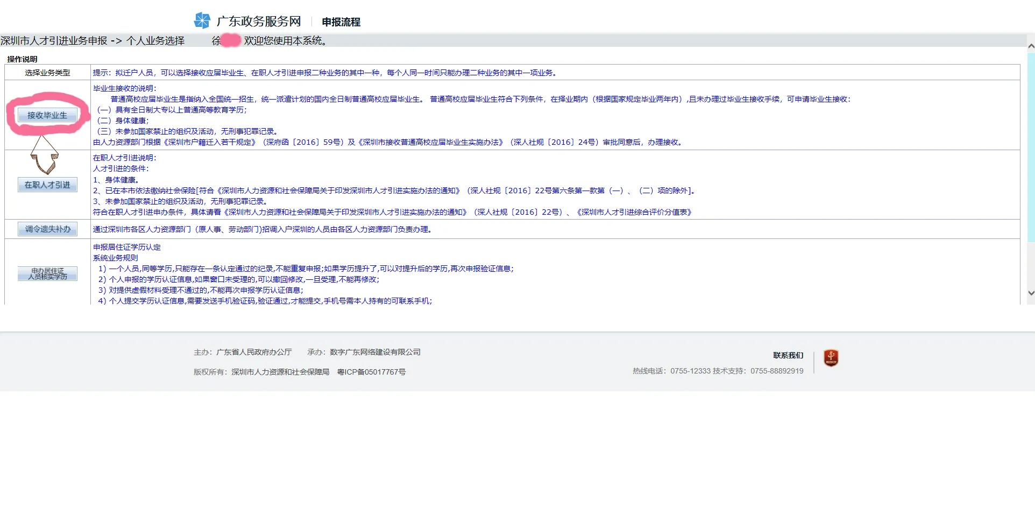The image size is (1035, 507).
Task: Open the 申报流程 header item
Action: pos(341,22)
